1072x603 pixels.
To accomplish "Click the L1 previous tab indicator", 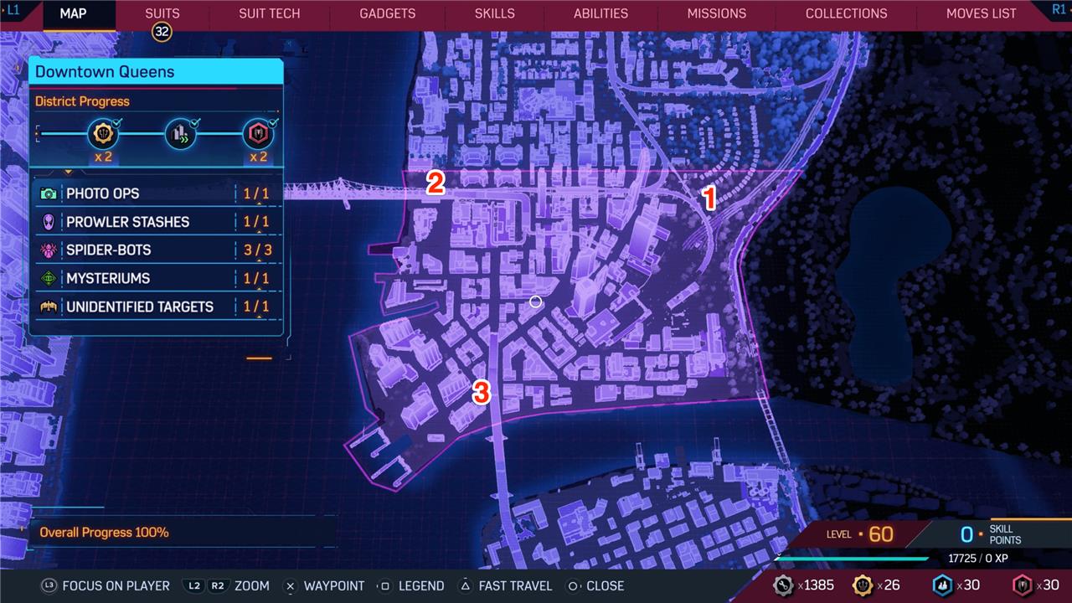I will (x=13, y=10).
